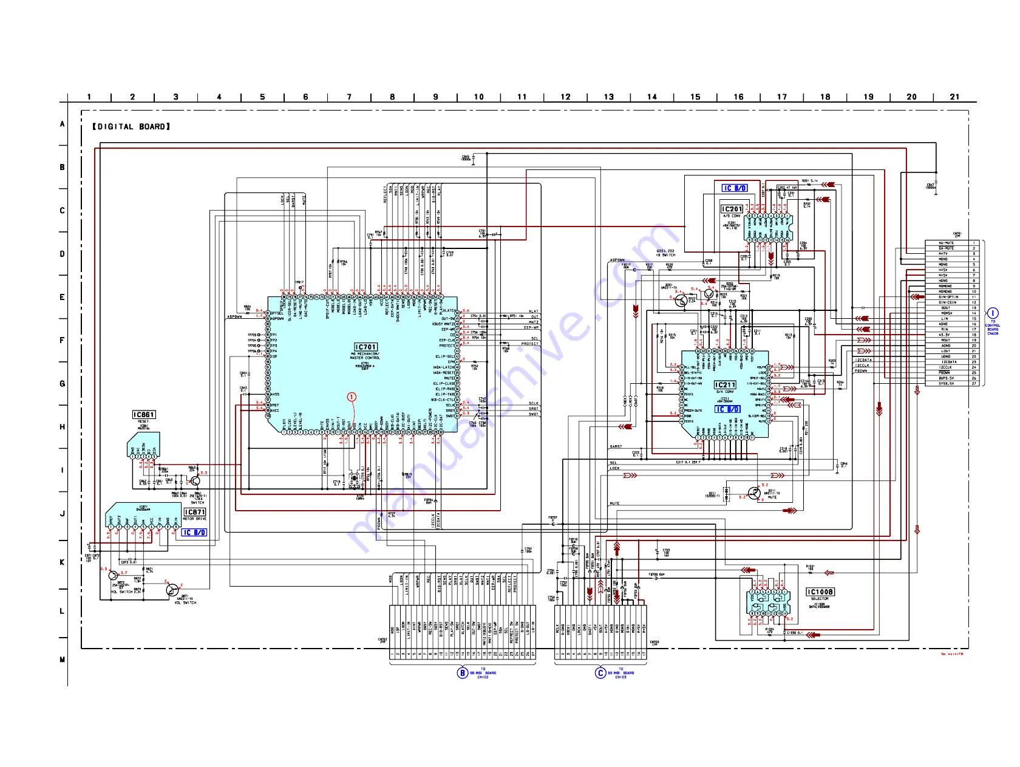The image size is (1020, 767).
Task: Click the TO CONTROL BOARD CN608 label
Action: tap(993, 328)
